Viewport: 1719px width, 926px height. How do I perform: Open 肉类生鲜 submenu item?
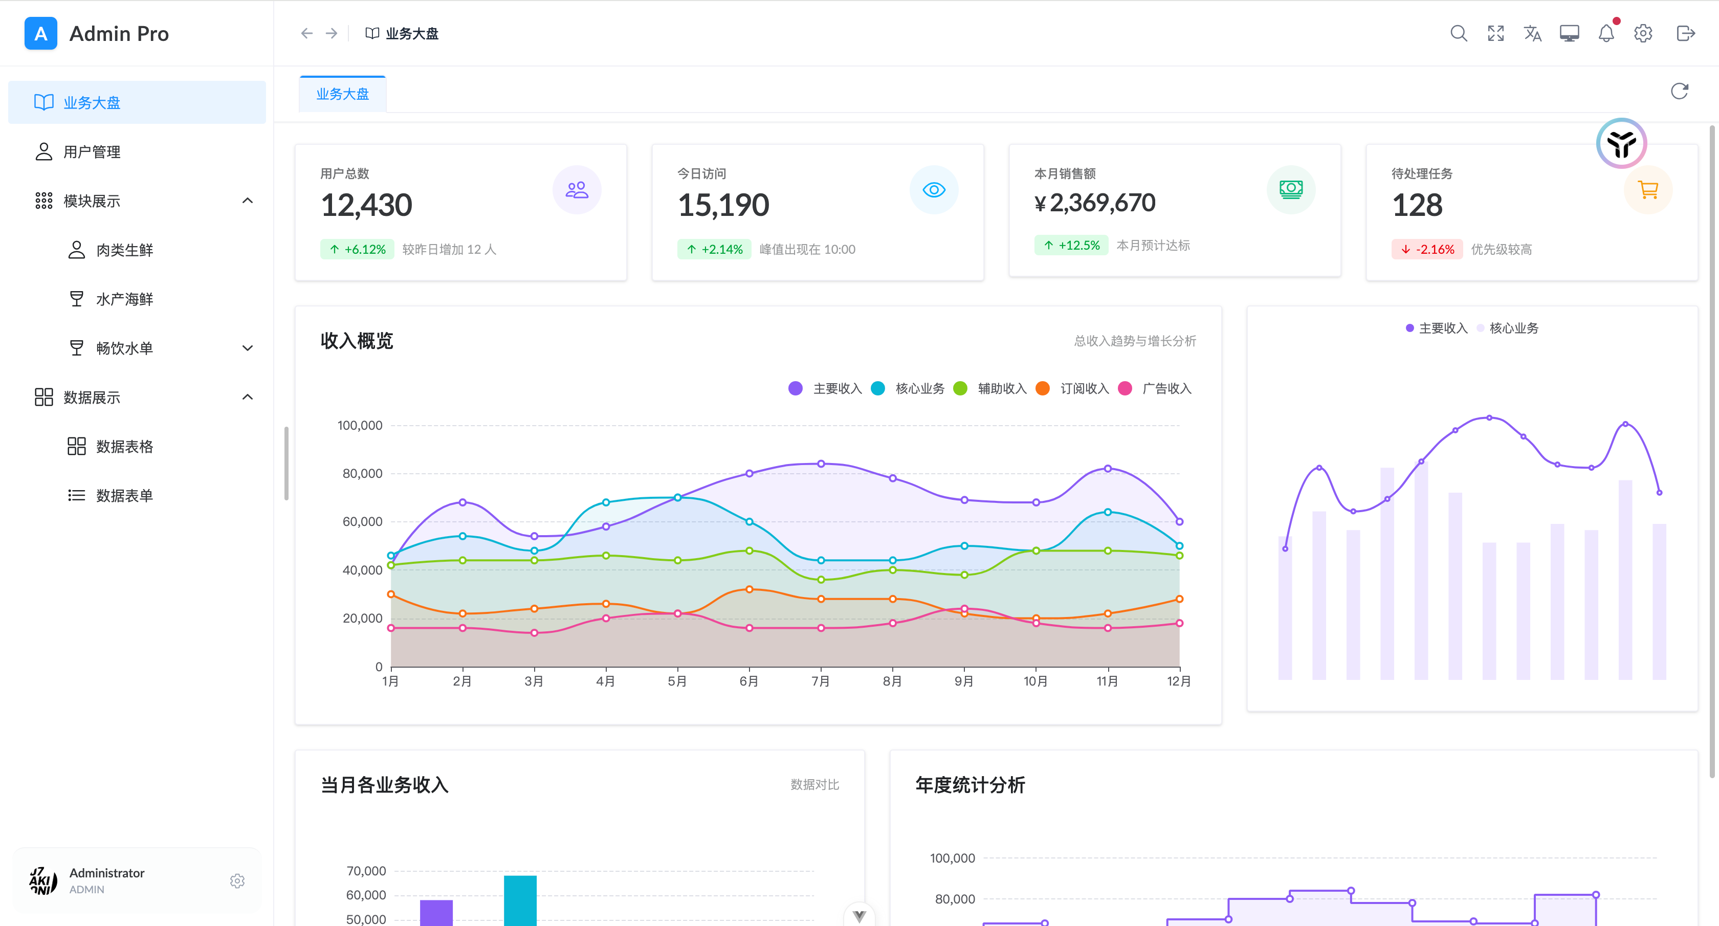point(137,250)
